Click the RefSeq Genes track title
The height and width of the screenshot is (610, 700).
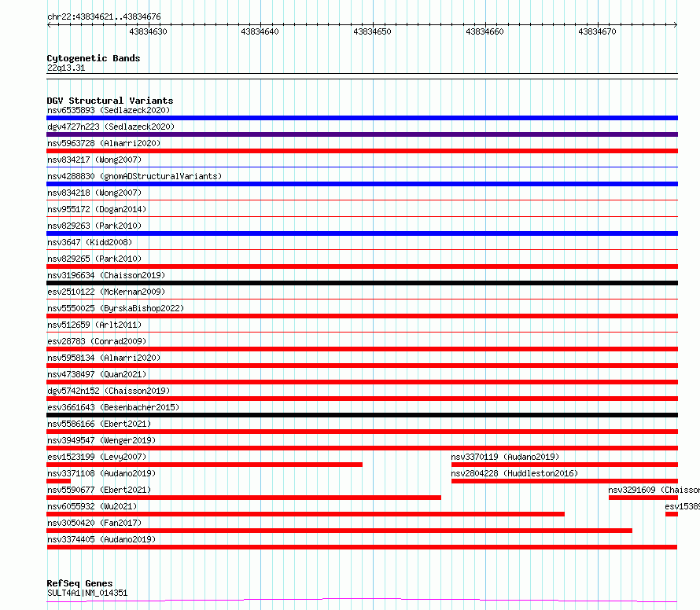(79, 583)
